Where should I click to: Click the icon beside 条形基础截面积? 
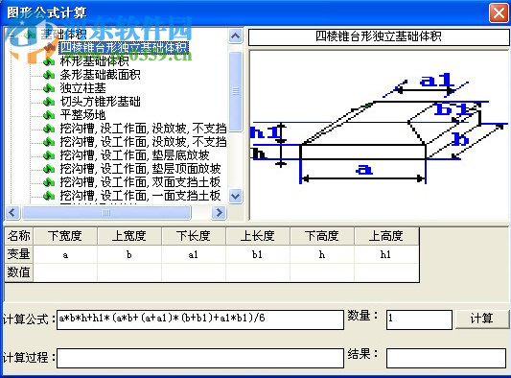click(49, 75)
